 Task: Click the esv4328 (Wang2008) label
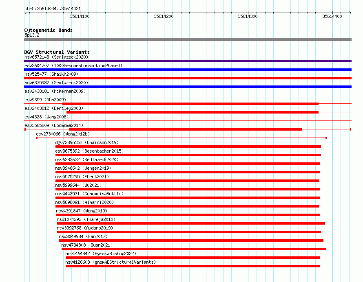[x=46, y=117]
